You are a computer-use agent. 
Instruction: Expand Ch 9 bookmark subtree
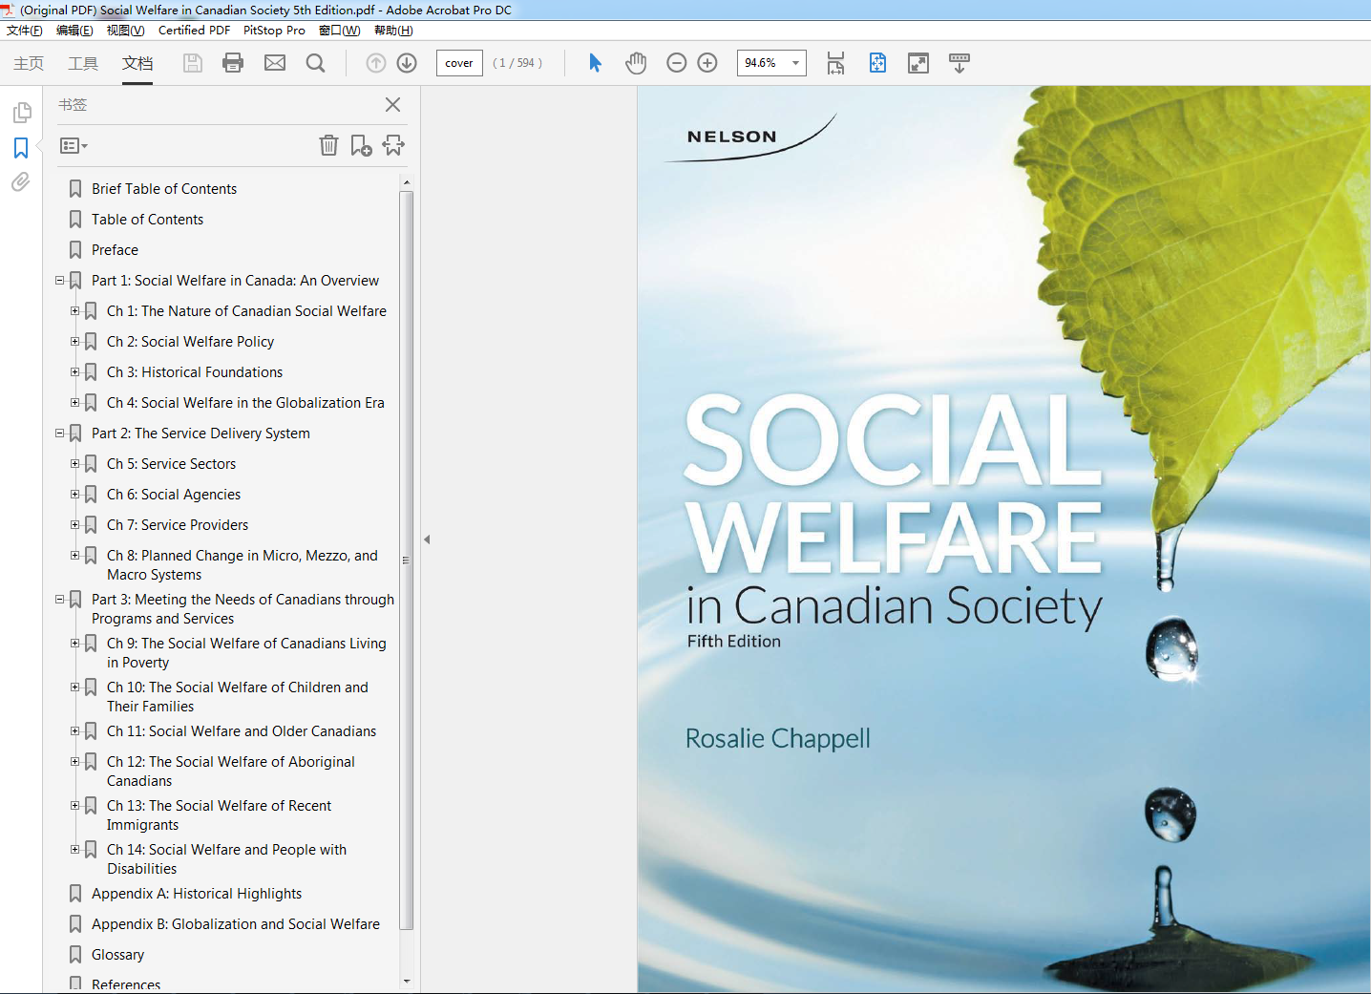74,644
